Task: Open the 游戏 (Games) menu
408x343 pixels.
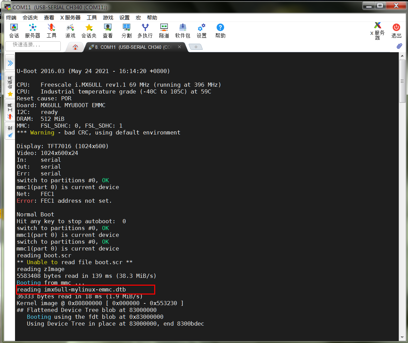Action: 108,17
